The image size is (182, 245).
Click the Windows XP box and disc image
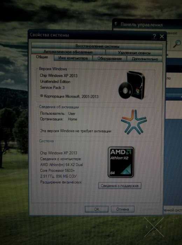131,85
